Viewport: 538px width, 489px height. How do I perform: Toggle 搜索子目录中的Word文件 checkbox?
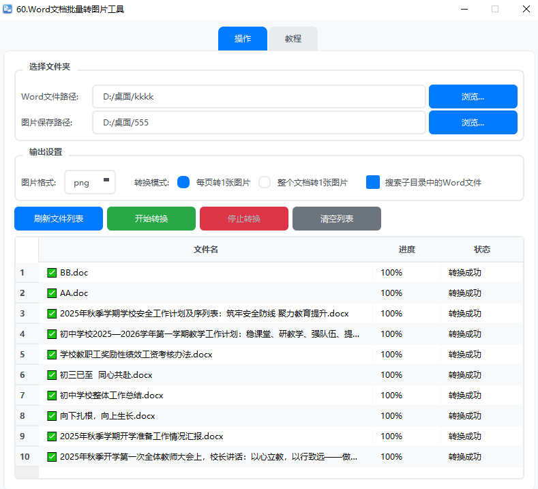(373, 182)
